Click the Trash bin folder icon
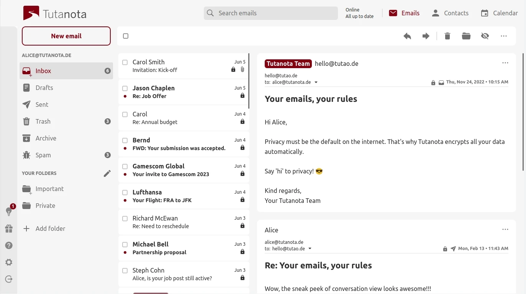The width and height of the screenshot is (526, 294). point(26,121)
